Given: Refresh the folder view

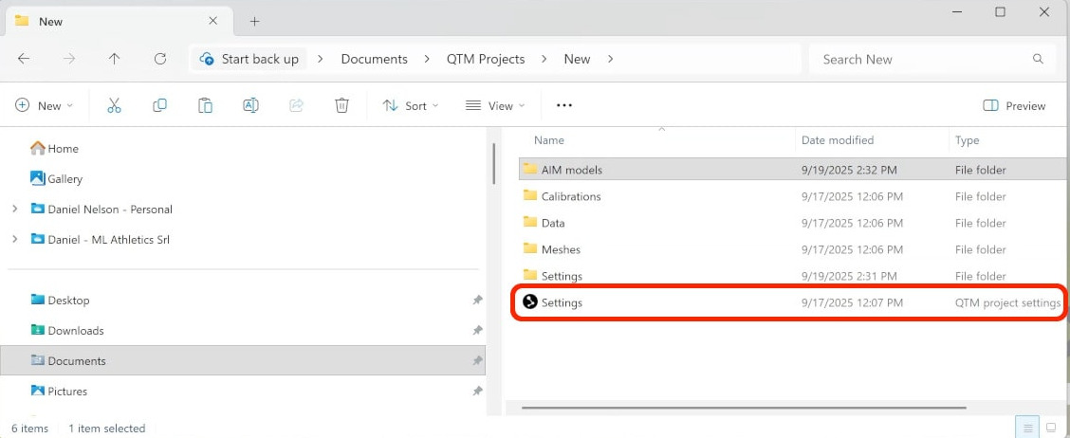Looking at the screenshot, I should tap(160, 60).
